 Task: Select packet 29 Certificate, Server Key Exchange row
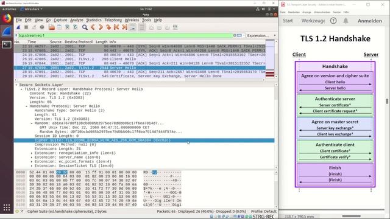tap(140, 76)
